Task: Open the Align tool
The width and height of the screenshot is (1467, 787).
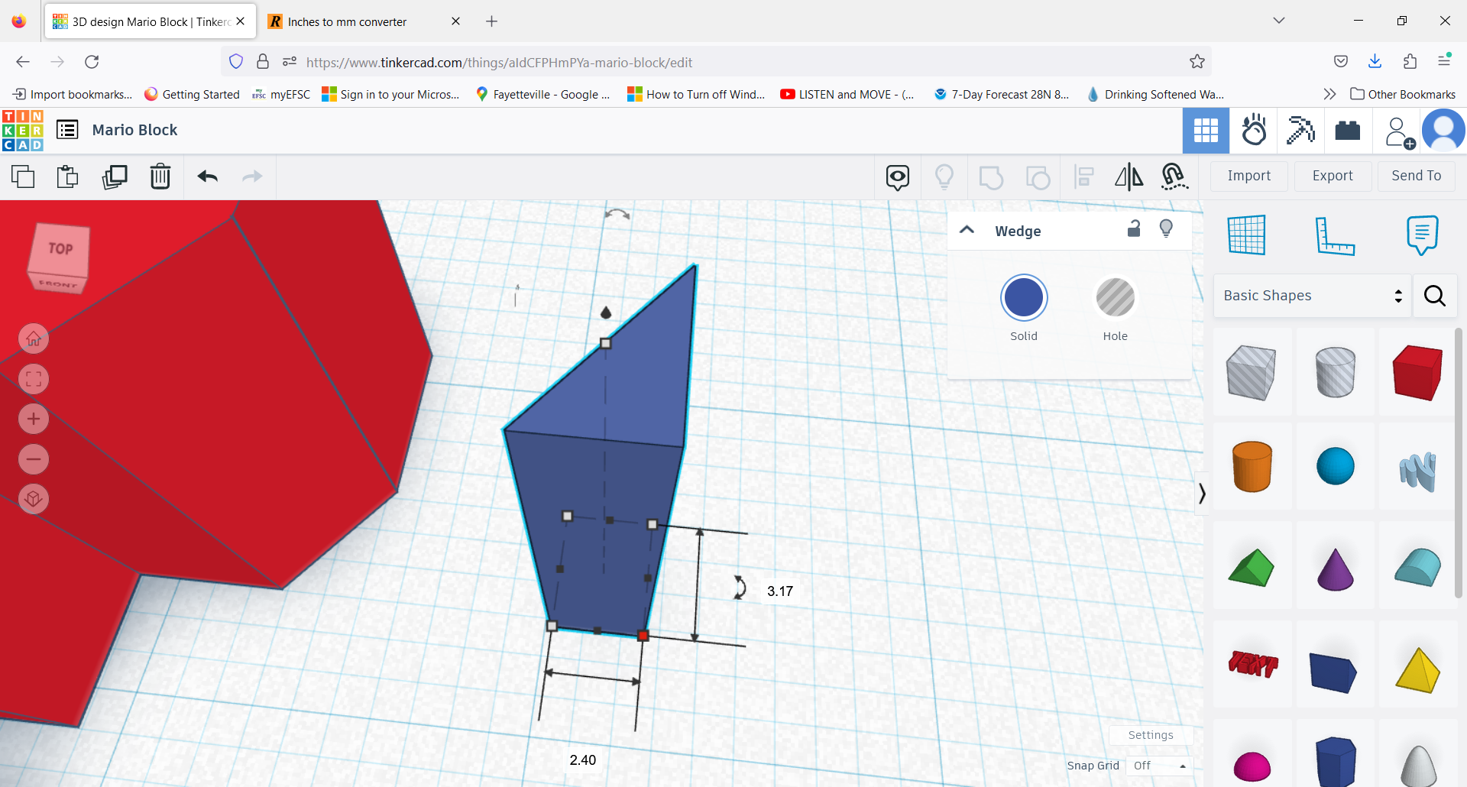Action: (1083, 177)
